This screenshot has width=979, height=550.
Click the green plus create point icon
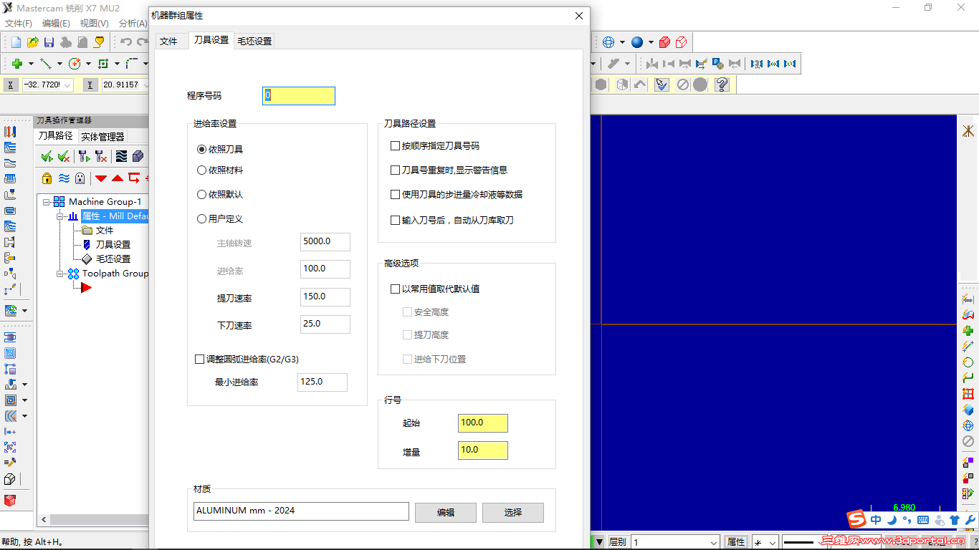[17, 64]
